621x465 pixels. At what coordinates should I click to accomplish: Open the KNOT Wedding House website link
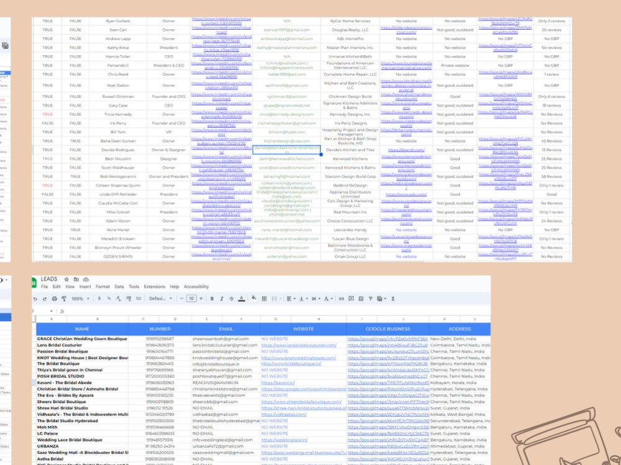point(299,358)
